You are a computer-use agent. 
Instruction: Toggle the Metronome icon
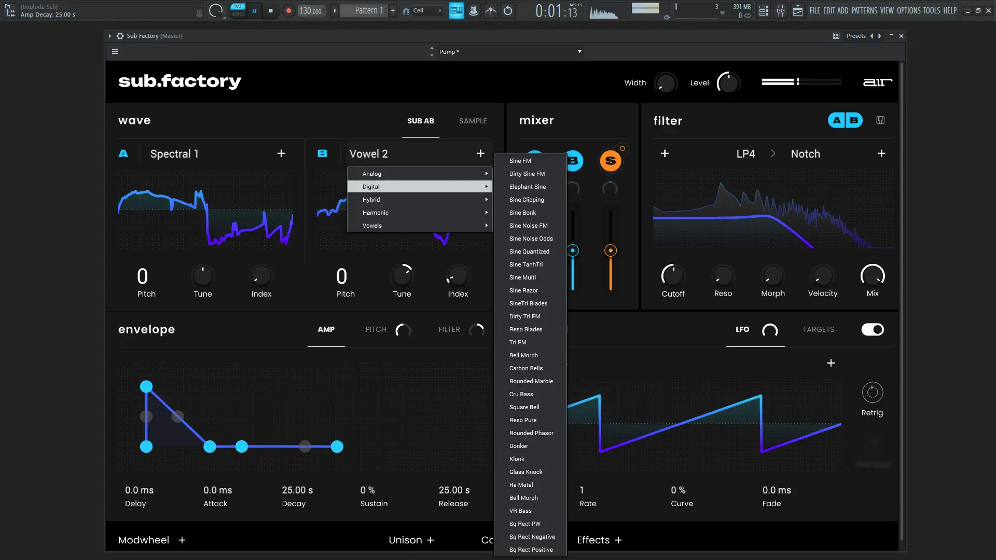(x=473, y=10)
